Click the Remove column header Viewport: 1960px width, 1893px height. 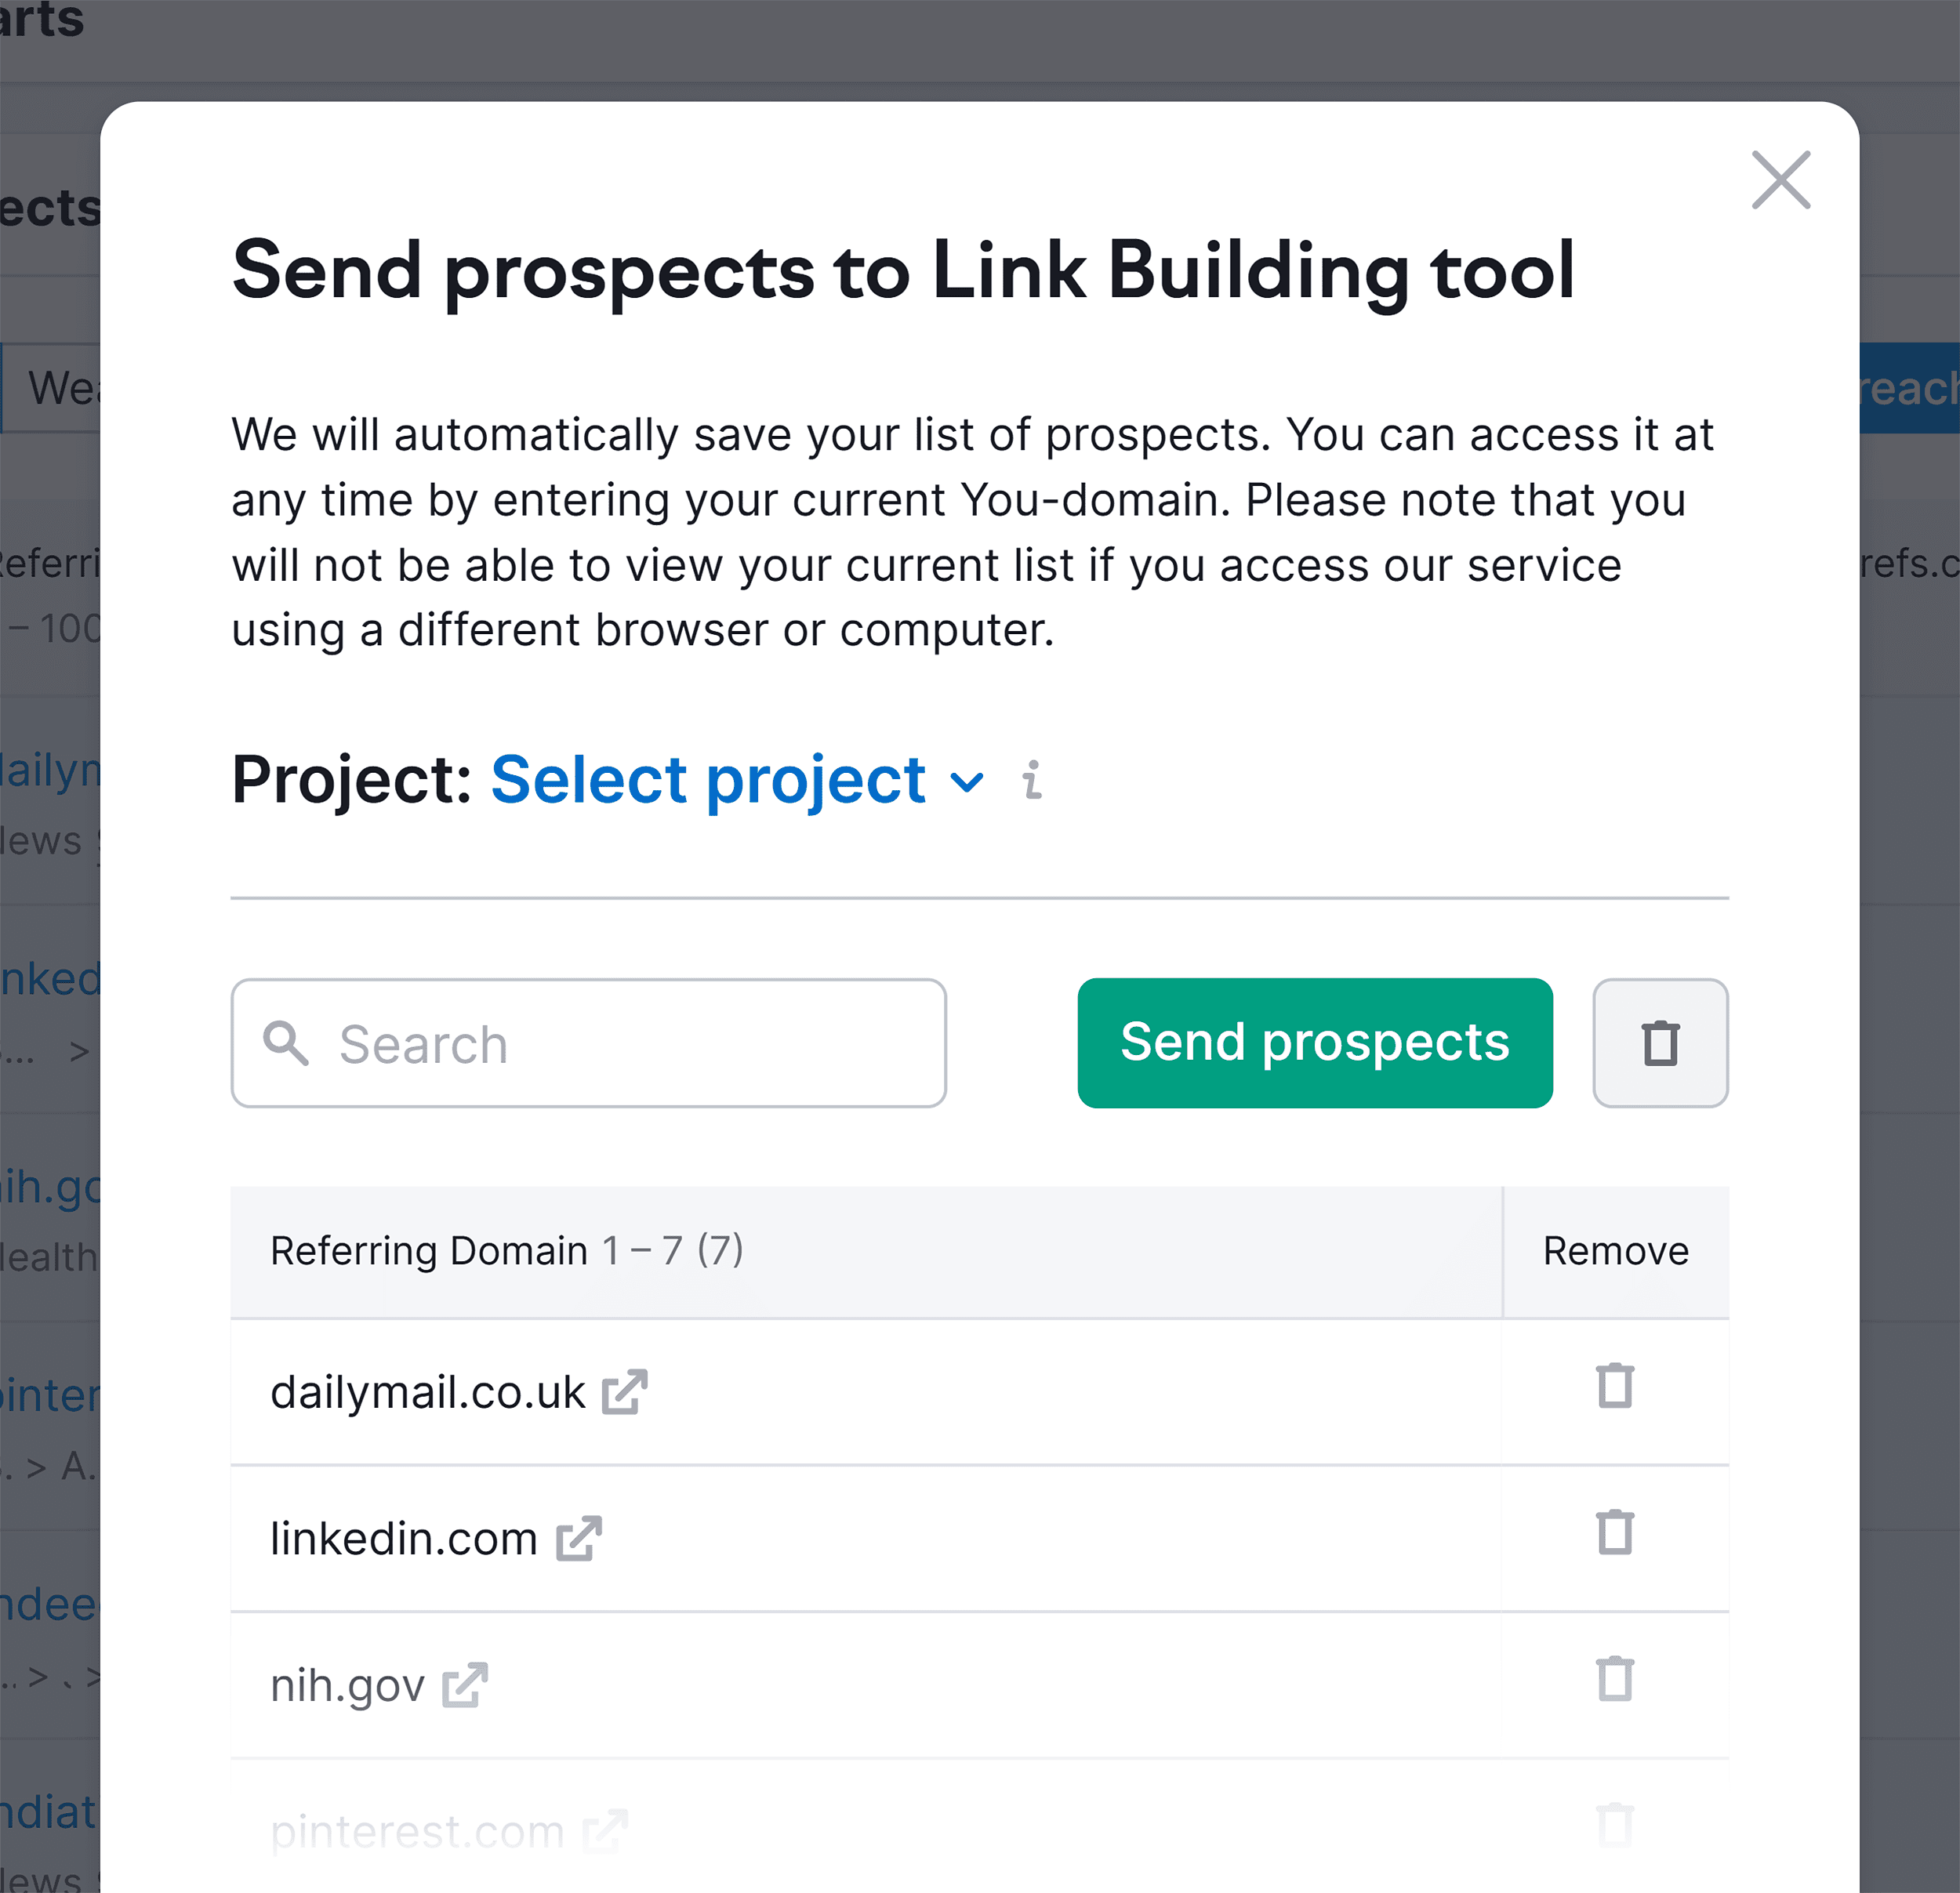coord(1613,1249)
